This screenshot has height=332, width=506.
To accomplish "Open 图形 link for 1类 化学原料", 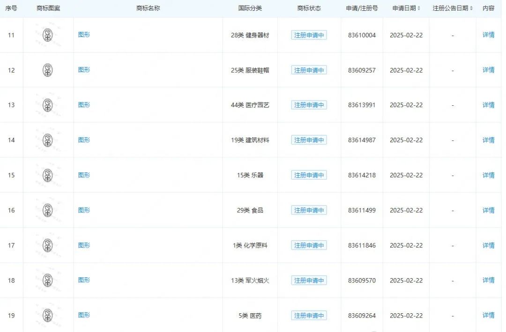I will click(x=84, y=245).
